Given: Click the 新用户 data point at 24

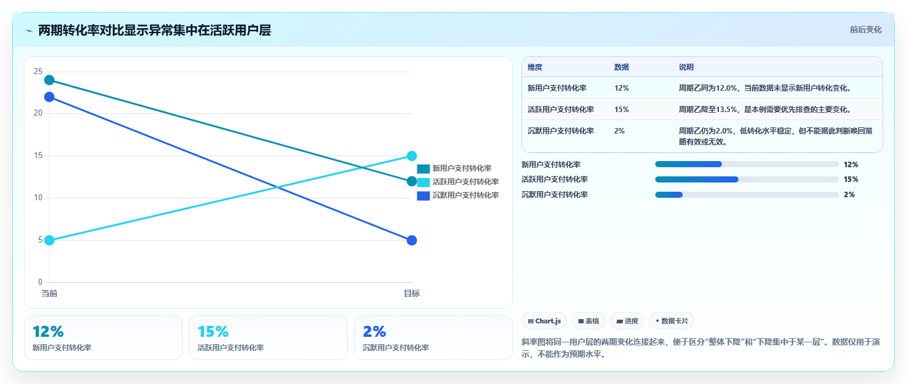Looking at the screenshot, I should 49,80.
